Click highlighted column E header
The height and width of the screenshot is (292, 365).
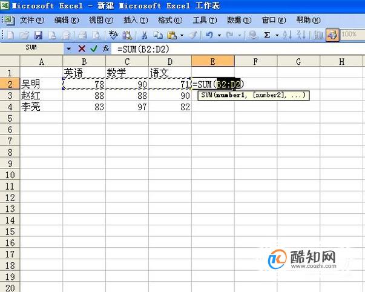point(212,61)
